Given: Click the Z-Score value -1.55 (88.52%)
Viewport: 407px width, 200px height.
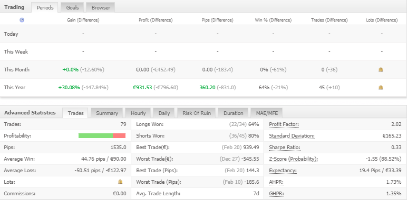Looking at the screenshot, I should pyautogui.click(x=383, y=159).
